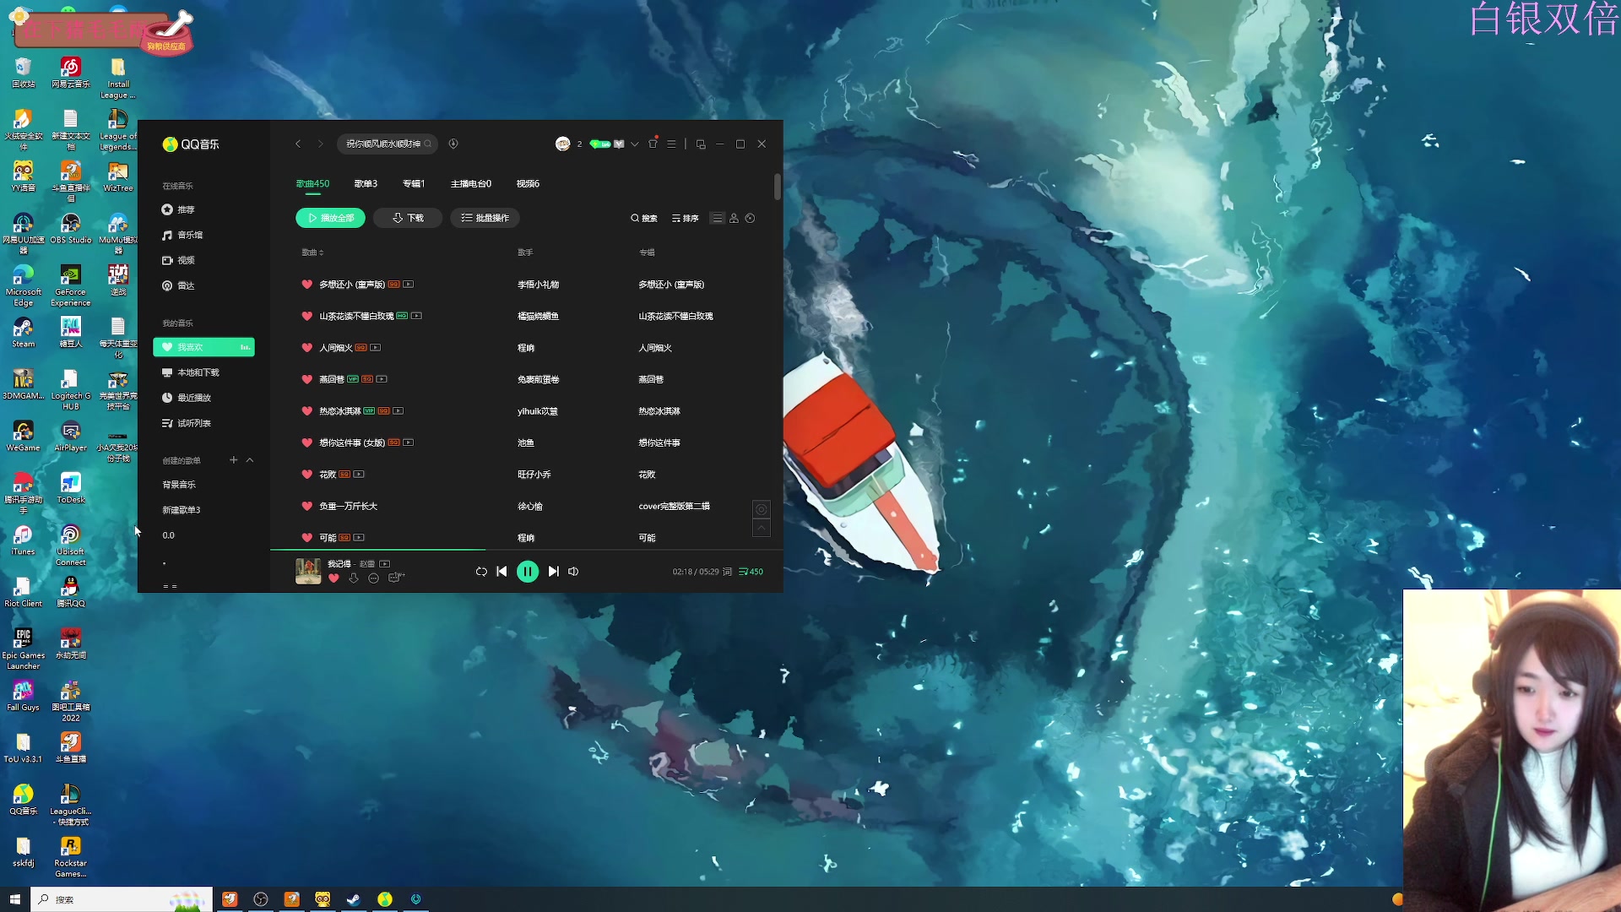1621x912 pixels.
Task: Switch to the 视频6 tab
Action: (528, 183)
